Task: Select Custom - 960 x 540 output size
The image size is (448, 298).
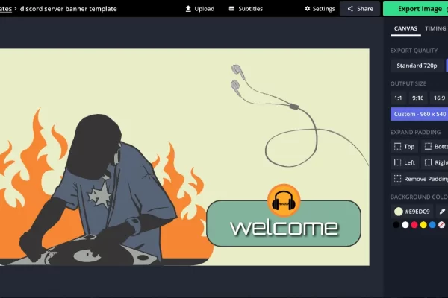Action: click(419, 114)
